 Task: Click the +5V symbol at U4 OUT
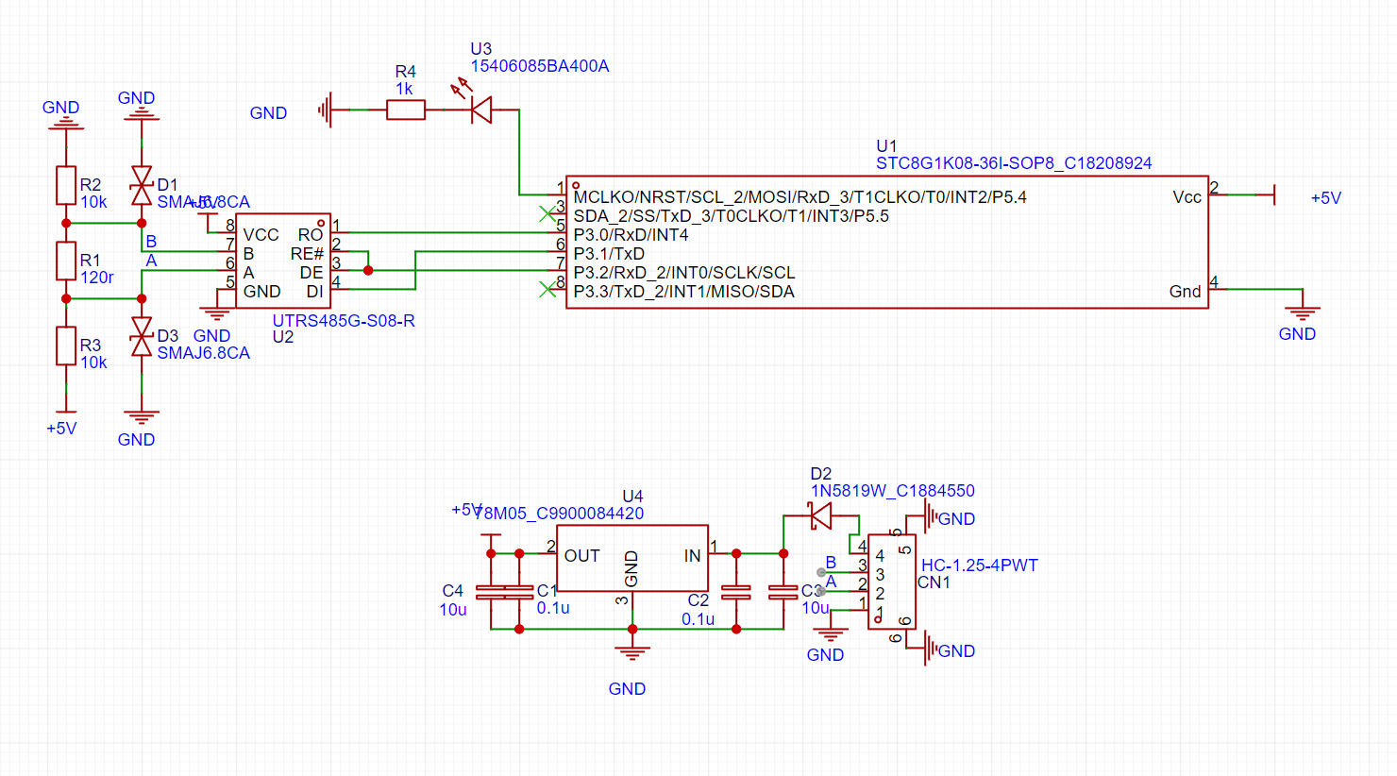491,536
